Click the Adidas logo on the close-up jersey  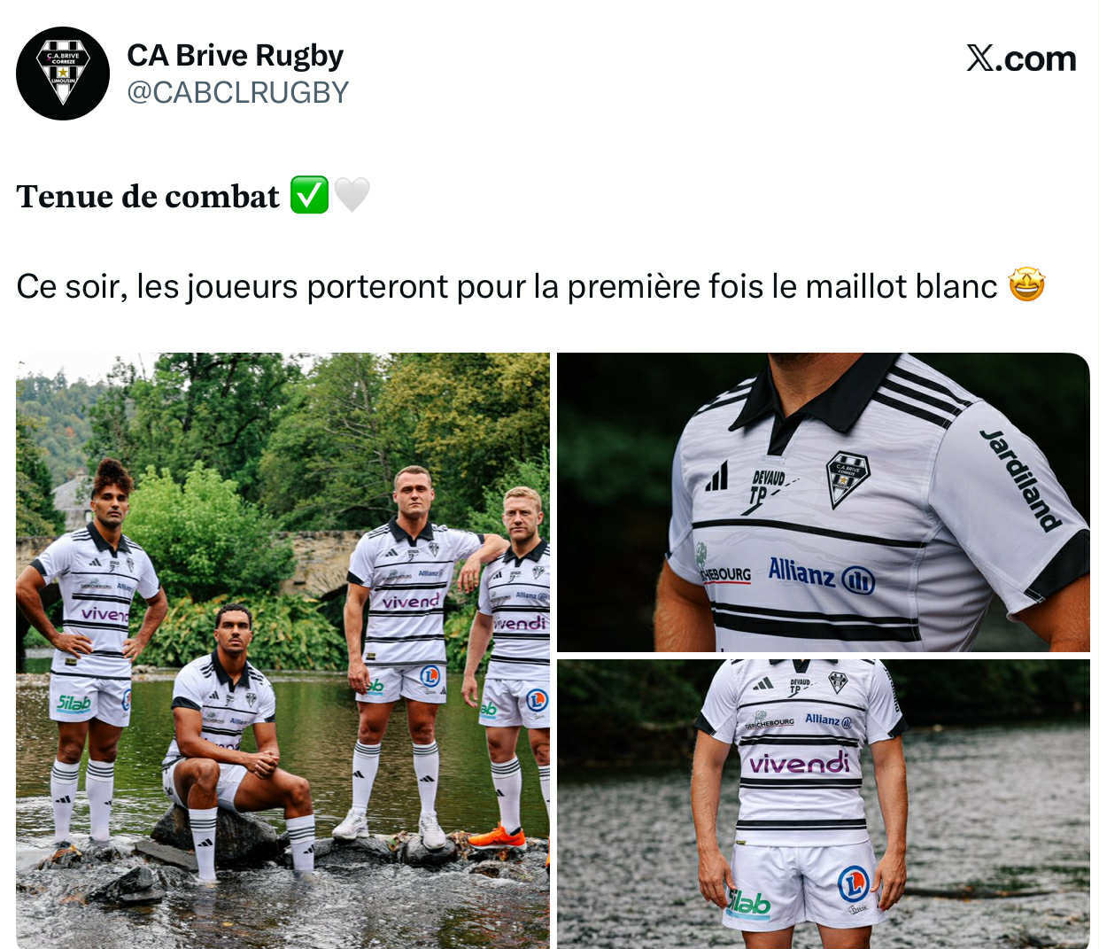(716, 477)
